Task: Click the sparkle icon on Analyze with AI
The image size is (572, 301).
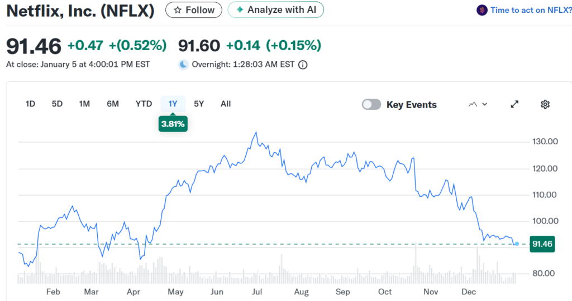Action: point(240,10)
